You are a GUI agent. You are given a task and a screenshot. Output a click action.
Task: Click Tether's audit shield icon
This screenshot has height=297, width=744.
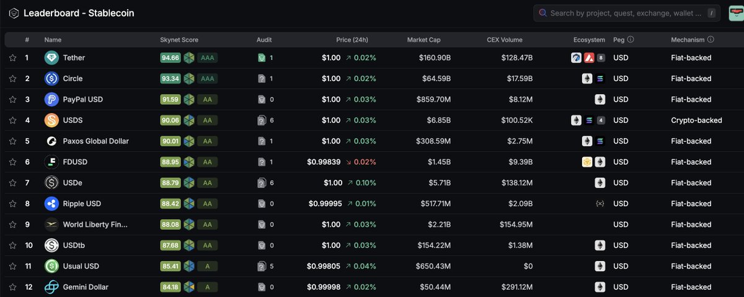tap(262, 58)
